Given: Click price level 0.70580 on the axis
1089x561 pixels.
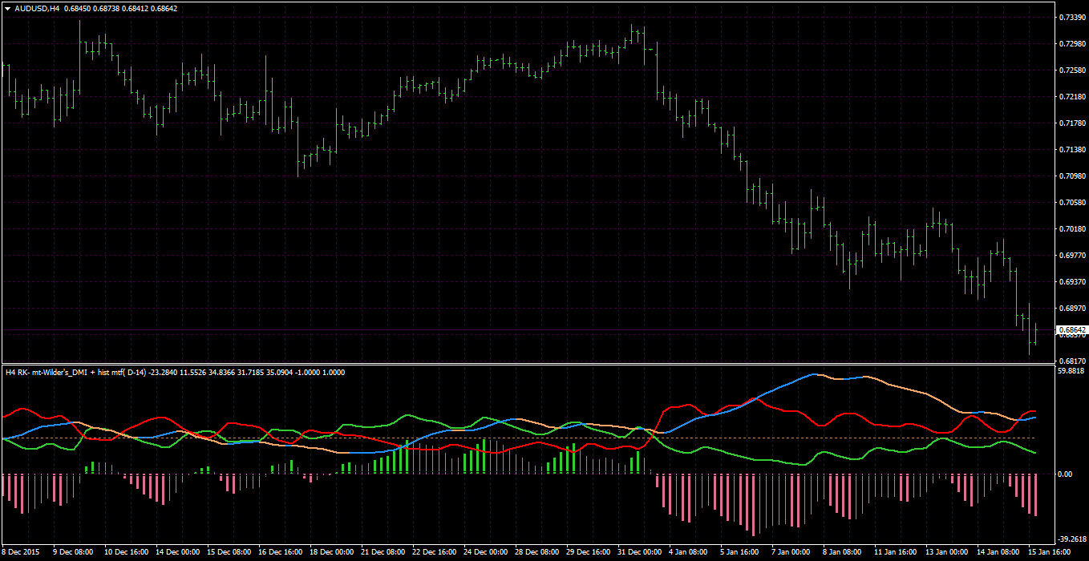Looking at the screenshot, I should [1072, 203].
